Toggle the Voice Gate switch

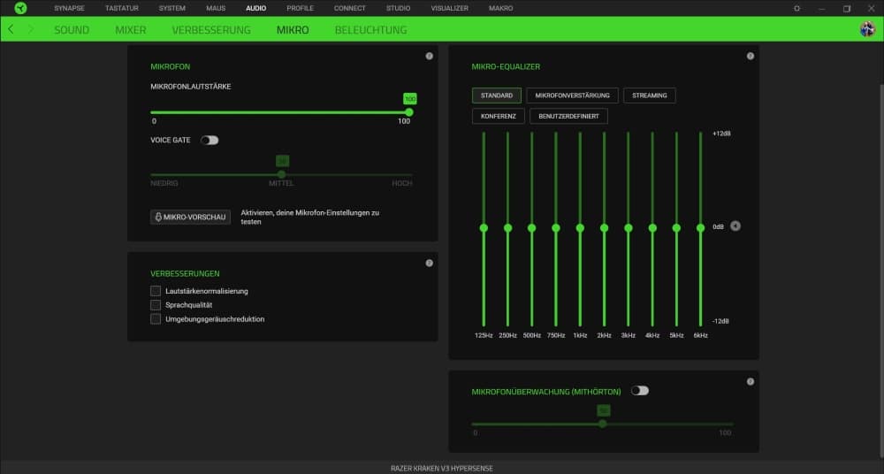click(x=210, y=140)
